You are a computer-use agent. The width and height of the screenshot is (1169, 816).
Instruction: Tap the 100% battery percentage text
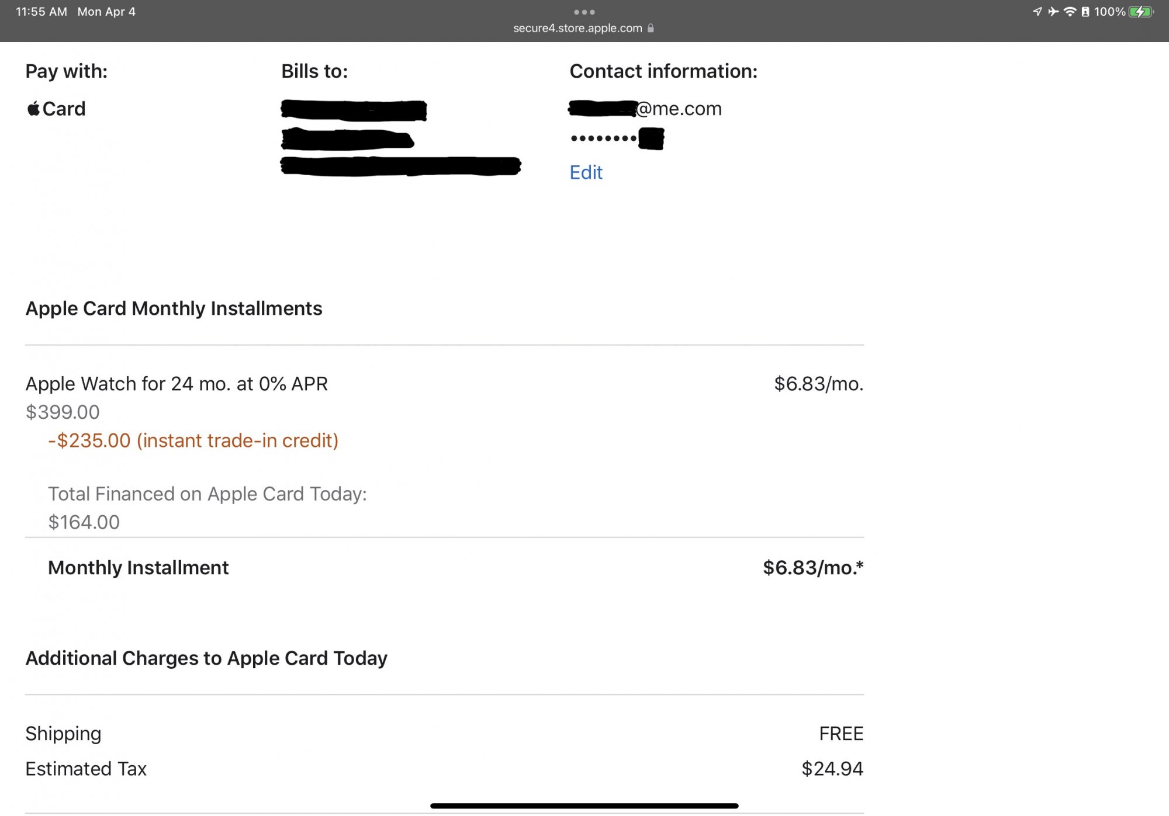1109,12
